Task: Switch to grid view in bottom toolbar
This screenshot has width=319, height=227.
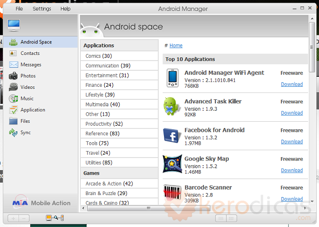Action: point(231,219)
